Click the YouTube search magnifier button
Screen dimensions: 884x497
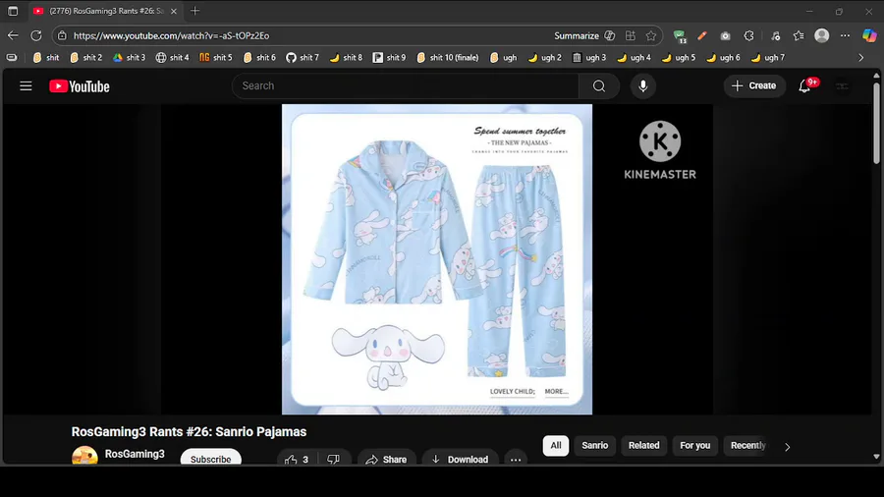(x=599, y=86)
